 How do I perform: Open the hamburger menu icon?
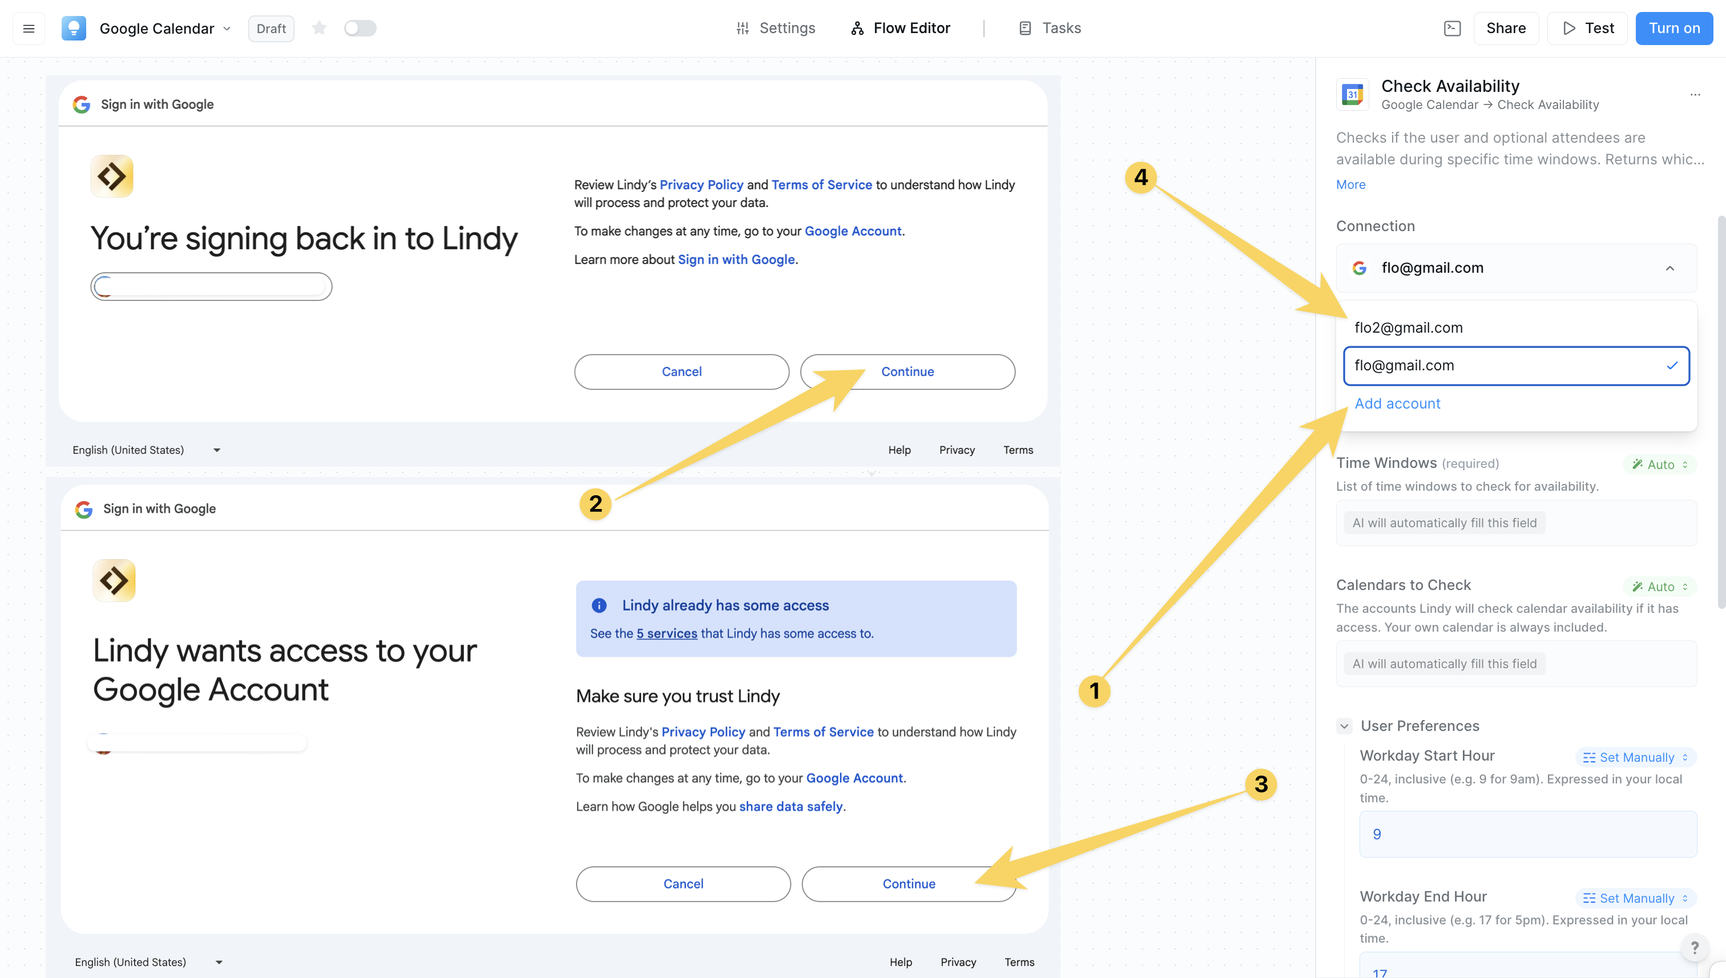point(28,28)
